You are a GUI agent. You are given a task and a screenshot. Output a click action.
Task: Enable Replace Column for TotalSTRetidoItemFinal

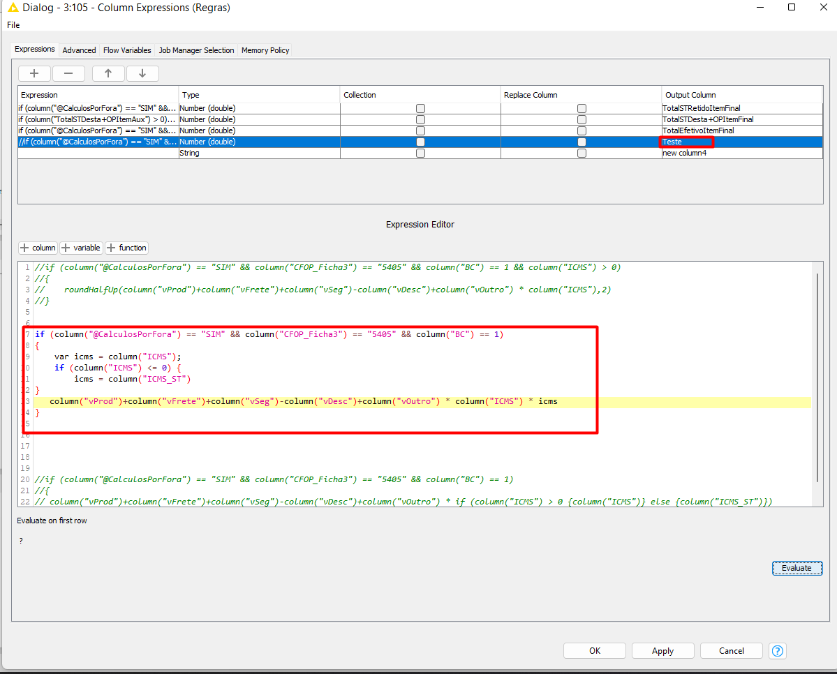coord(582,108)
